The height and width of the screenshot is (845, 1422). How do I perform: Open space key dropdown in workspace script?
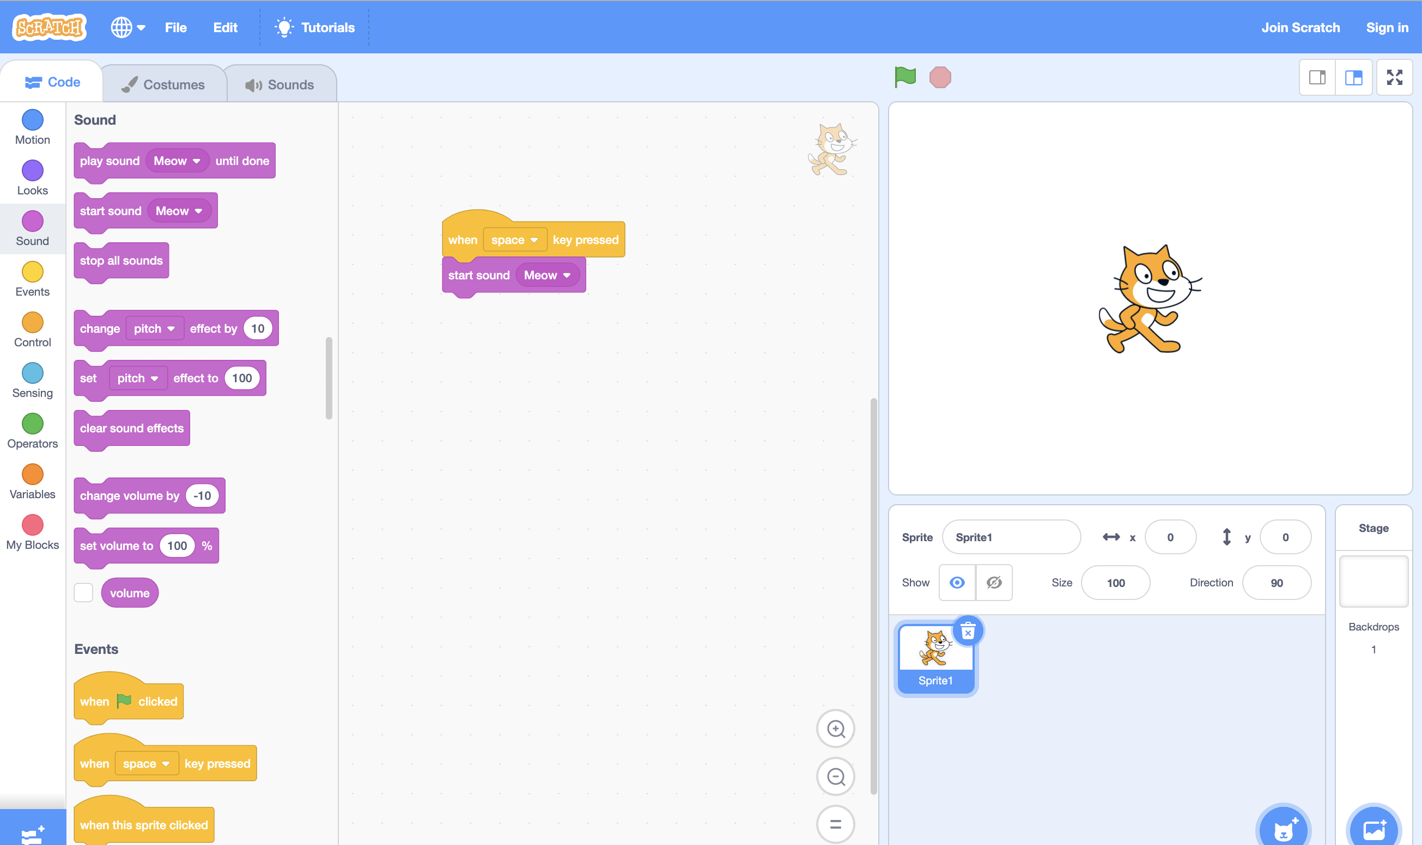tap(514, 240)
